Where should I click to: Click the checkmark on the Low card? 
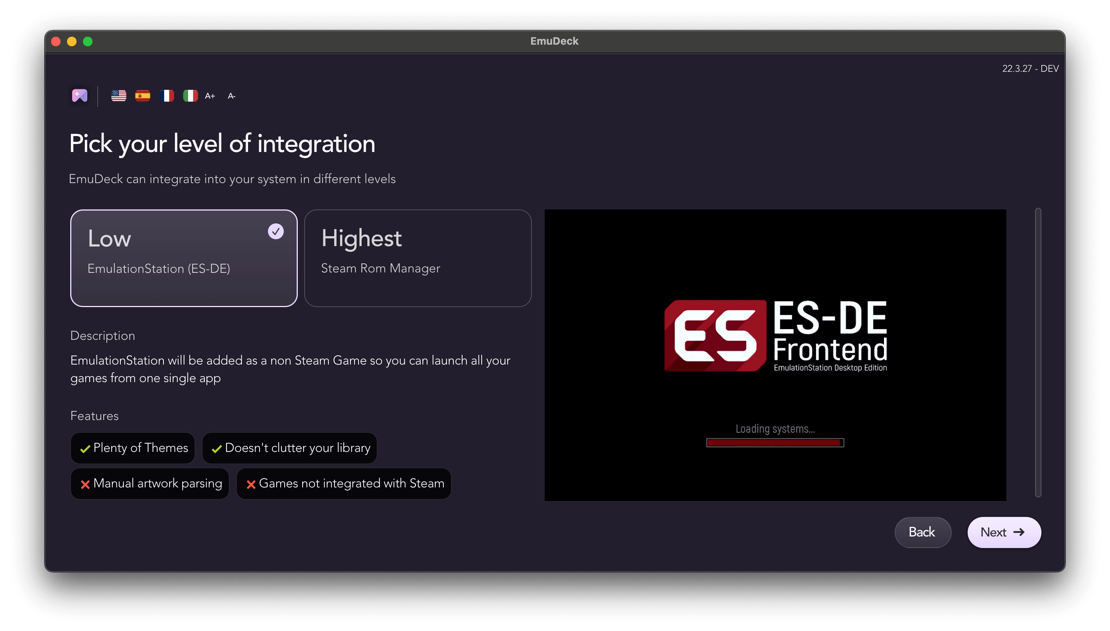[x=276, y=231]
